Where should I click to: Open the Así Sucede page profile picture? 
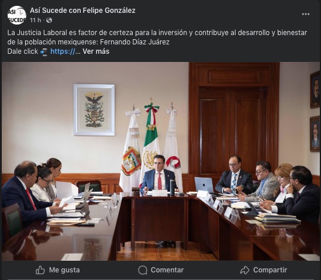pyautogui.click(x=17, y=15)
